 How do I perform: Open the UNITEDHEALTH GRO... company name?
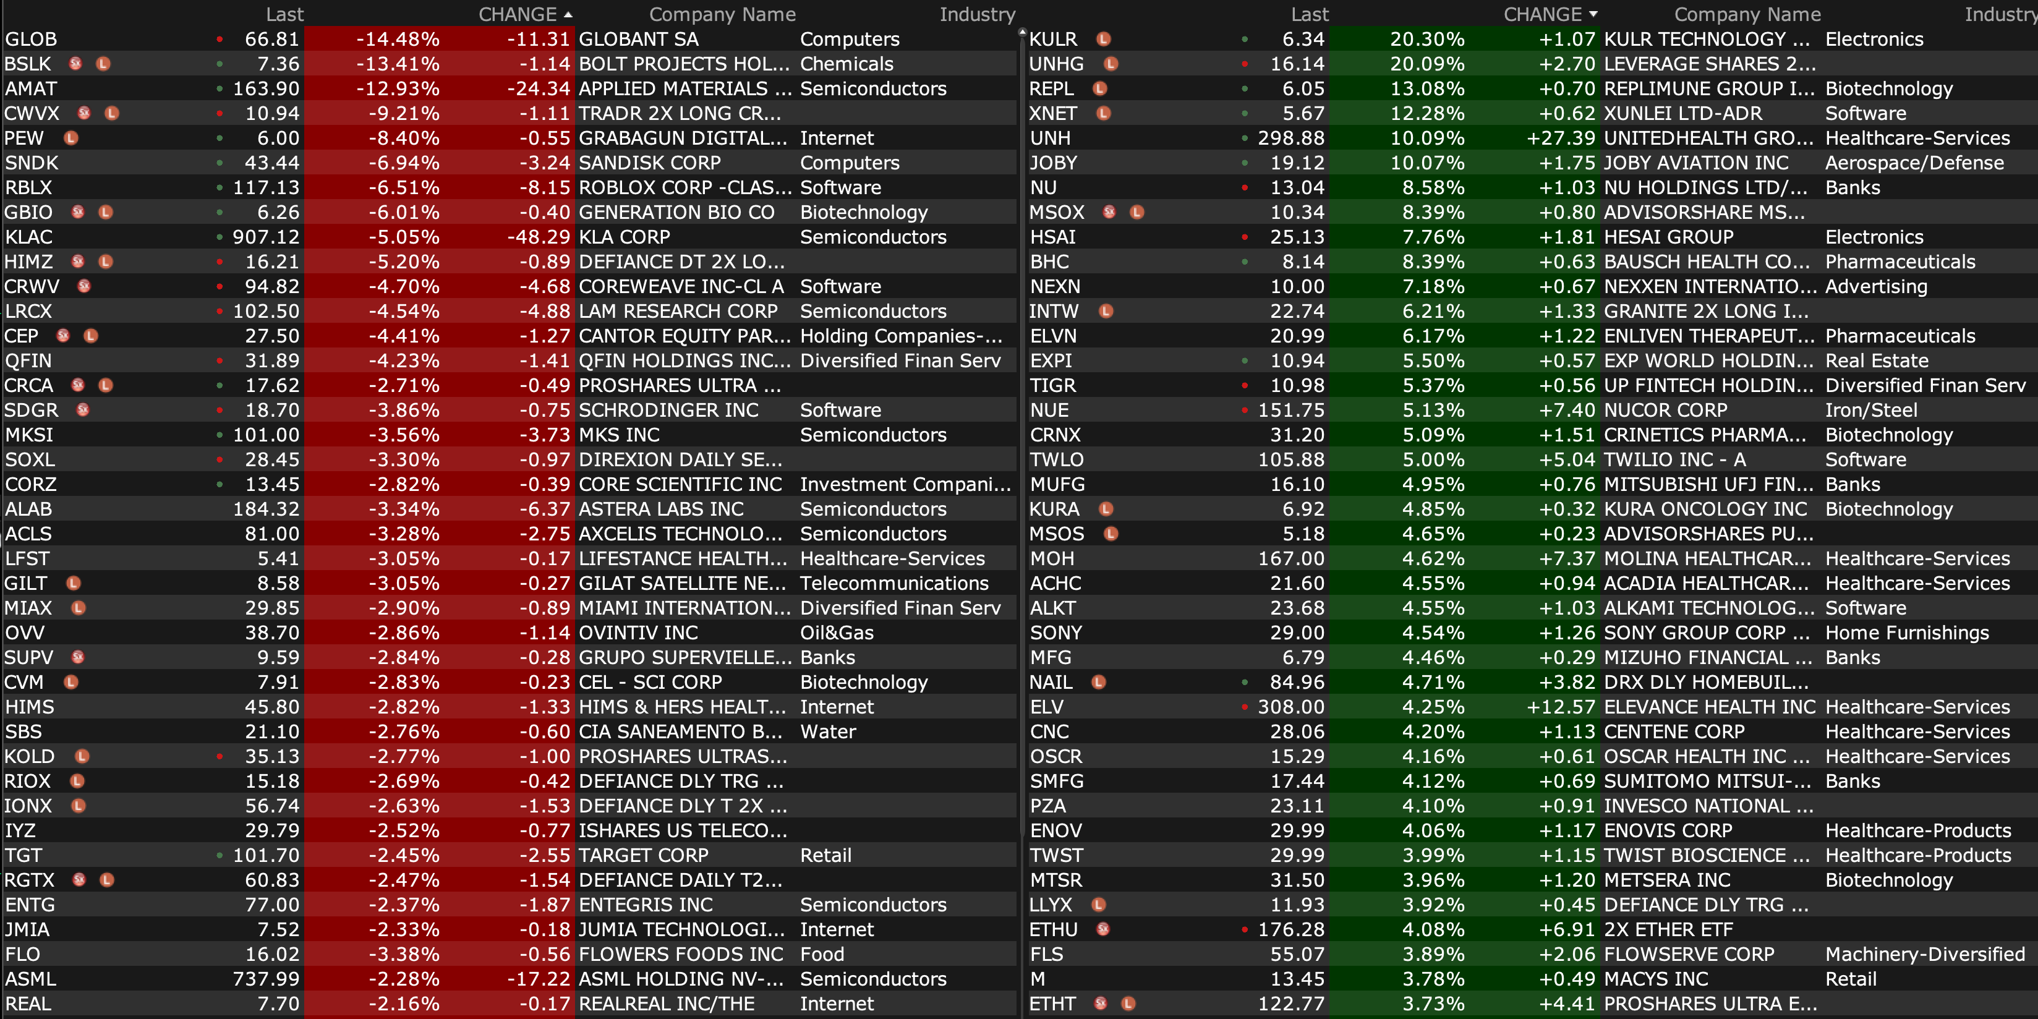tap(1708, 138)
